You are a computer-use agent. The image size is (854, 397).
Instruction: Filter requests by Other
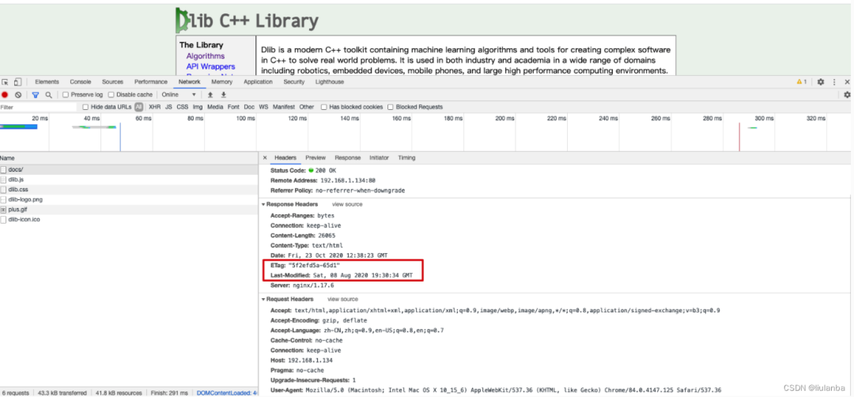click(x=307, y=108)
